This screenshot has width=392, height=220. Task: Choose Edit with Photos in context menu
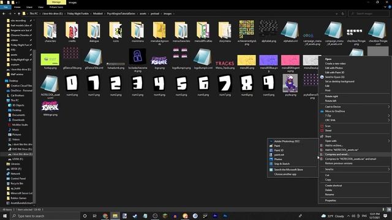[x=334, y=68]
